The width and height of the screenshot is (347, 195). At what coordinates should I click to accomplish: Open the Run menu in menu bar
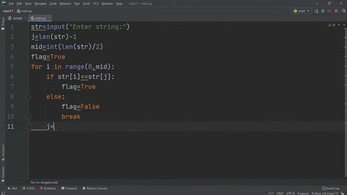77,4
